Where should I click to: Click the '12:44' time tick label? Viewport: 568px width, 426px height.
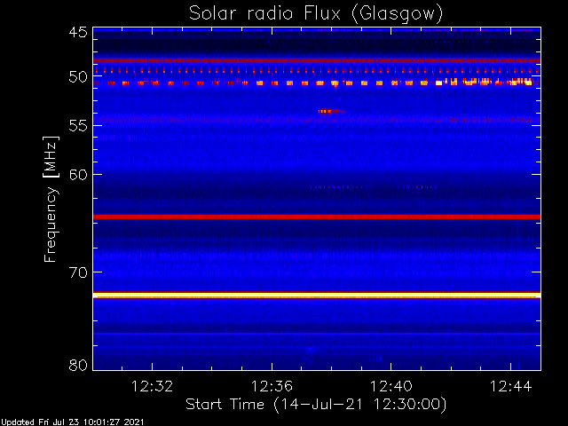511,386
